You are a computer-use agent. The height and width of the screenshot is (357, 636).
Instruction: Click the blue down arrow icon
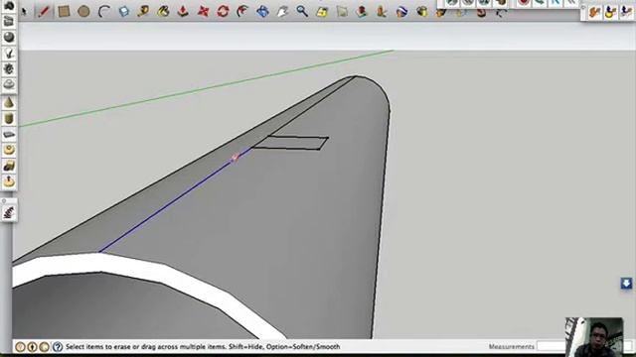pos(626,283)
